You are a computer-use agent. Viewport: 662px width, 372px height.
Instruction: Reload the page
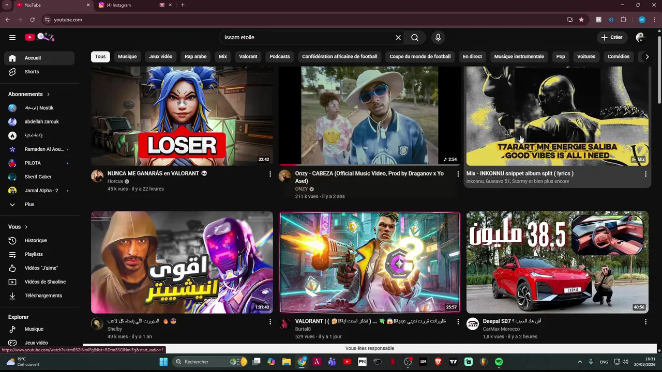click(32, 20)
